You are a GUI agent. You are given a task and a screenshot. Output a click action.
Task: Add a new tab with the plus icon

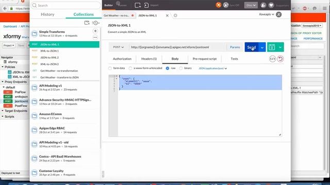click(175, 15)
